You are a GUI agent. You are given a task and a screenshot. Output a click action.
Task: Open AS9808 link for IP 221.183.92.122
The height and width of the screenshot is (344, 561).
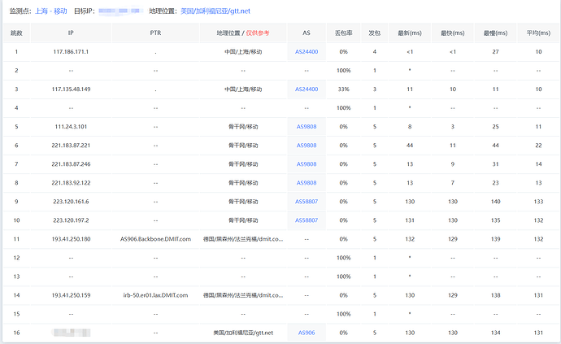tap(307, 183)
